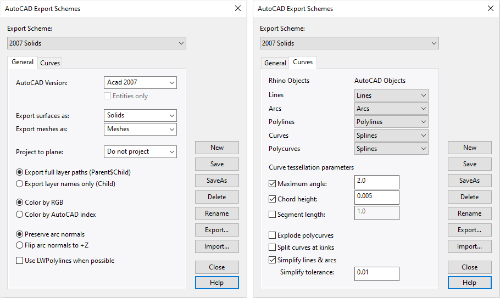This screenshot has height=298, width=500.
Task: Select Curves tab in right dialog
Action: (x=303, y=62)
